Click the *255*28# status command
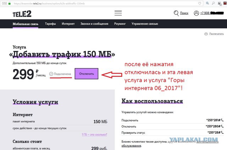The height and width of the screenshot is (150, 227). pos(214,133)
